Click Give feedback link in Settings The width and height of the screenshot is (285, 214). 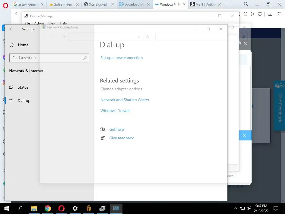pos(121,138)
